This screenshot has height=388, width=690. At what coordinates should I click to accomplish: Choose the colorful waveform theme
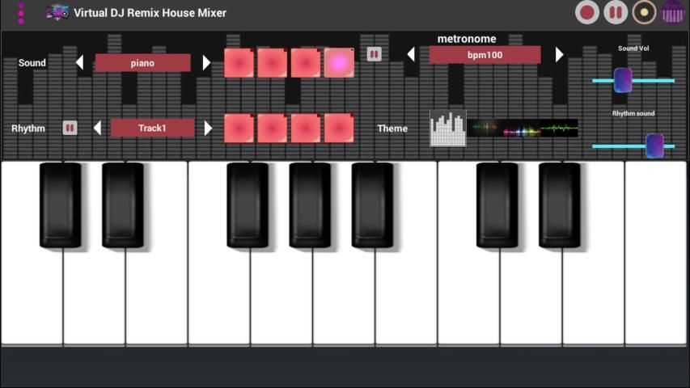pos(524,129)
